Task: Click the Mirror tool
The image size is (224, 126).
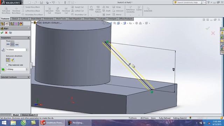Action: pos(117,15)
